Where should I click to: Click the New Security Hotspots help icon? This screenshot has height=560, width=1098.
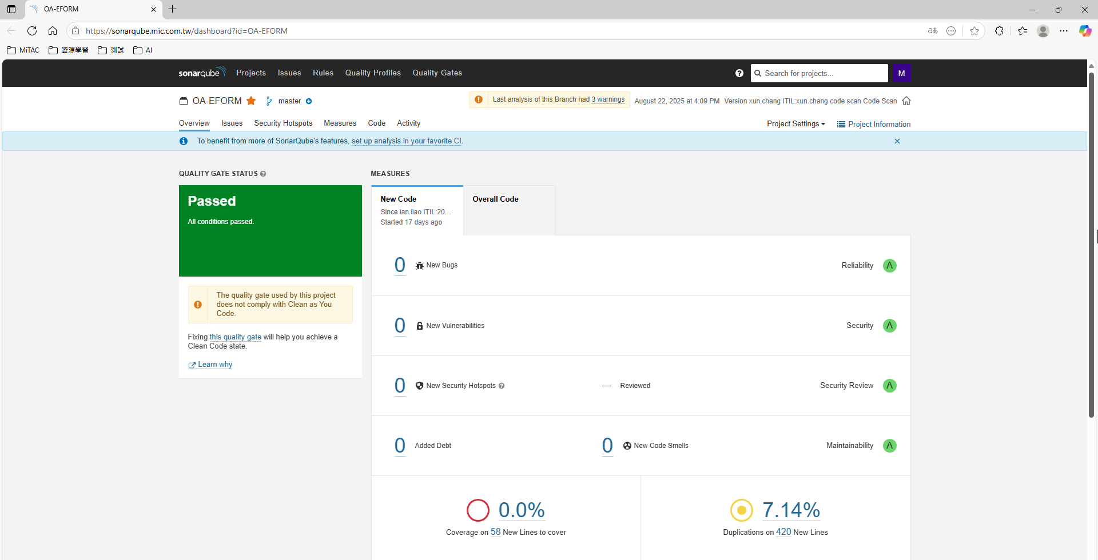tap(502, 386)
